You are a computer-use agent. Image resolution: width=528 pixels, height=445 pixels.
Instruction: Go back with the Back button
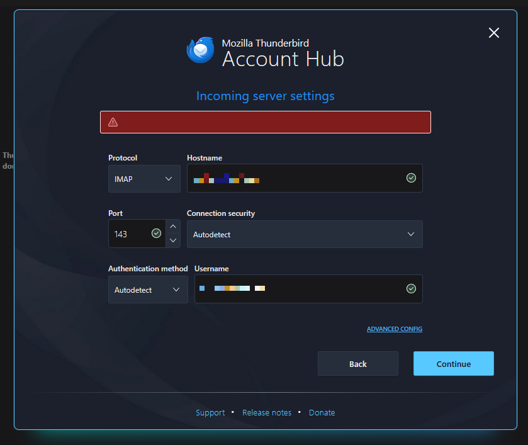pyautogui.click(x=357, y=363)
